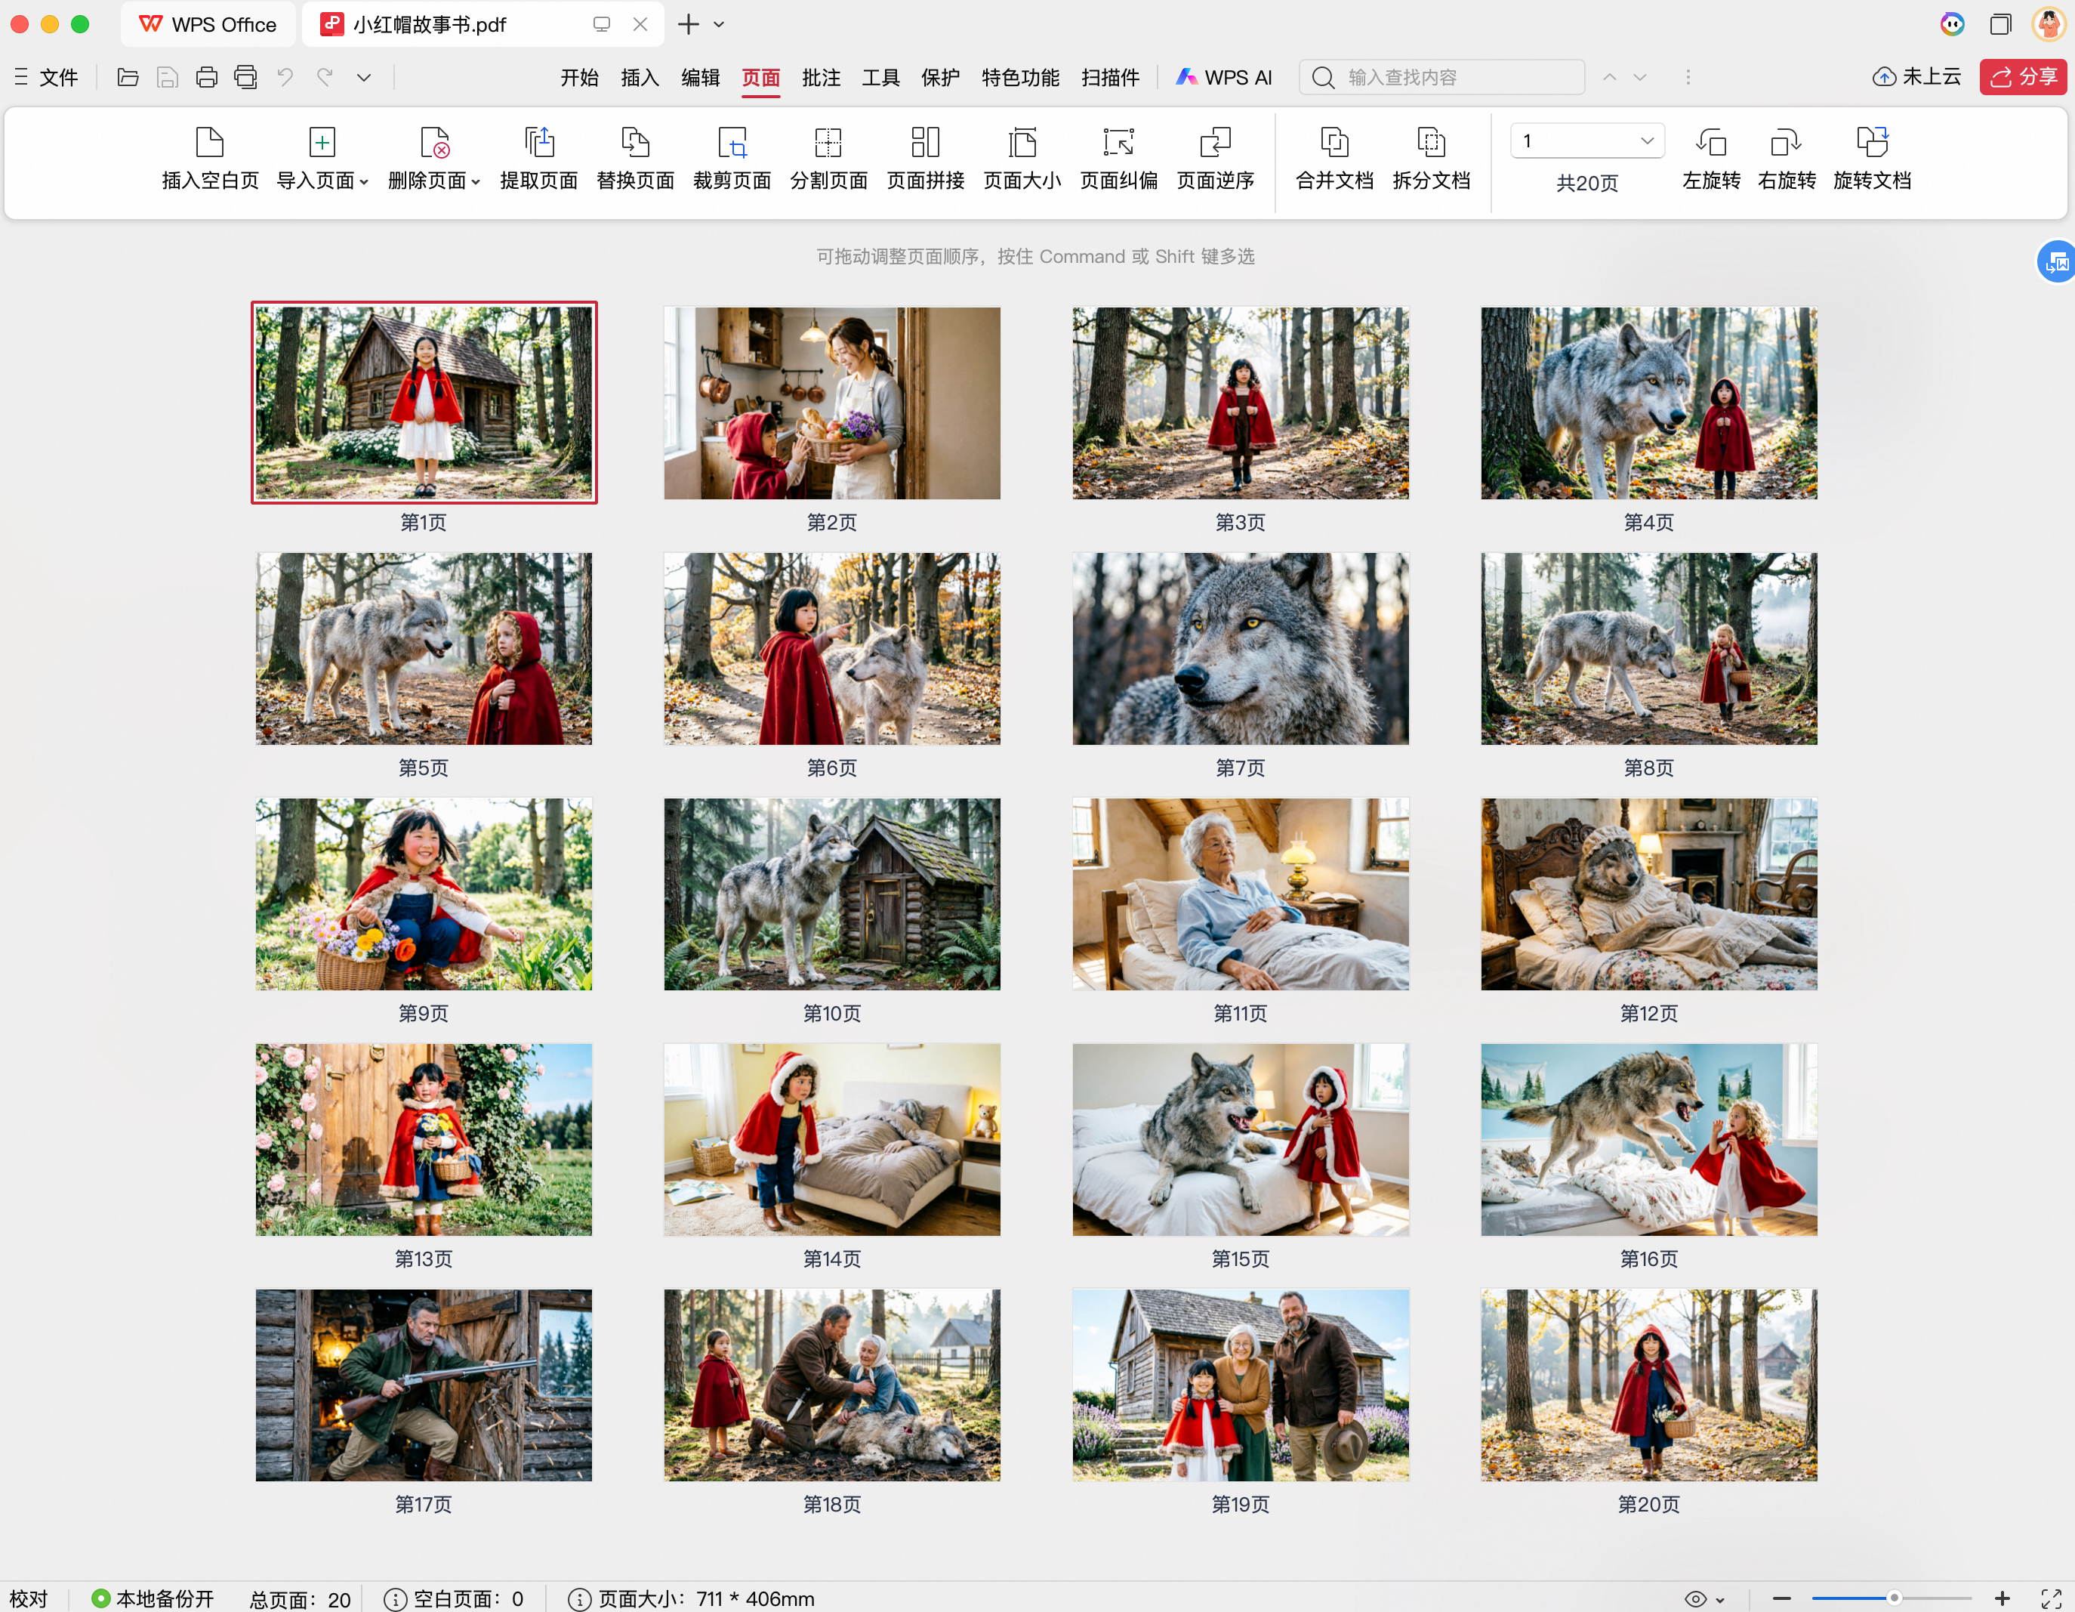Click Split Document (拆分文档) icon
The width and height of the screenshot is (2075, 1612).
coord(1432,143)
